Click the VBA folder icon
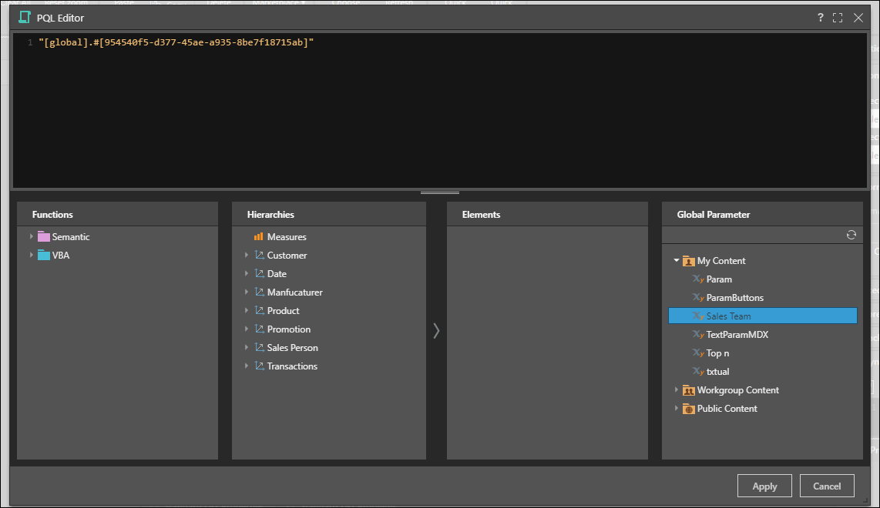The width and height of the screenshot is (880, 508). (45, 255)
